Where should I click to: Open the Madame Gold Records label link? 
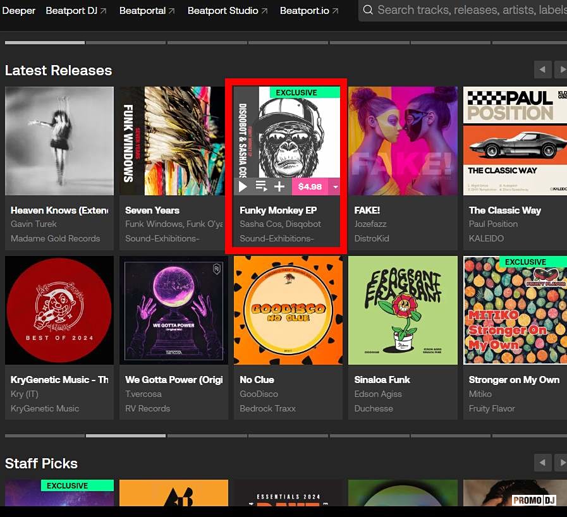pyautogui.click(x=55, y=238)
